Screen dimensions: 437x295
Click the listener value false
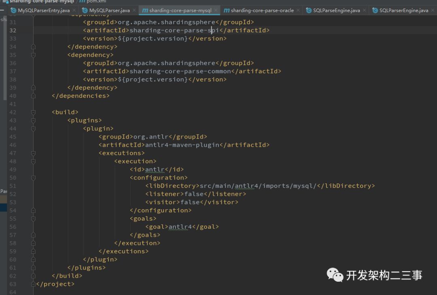194,194
